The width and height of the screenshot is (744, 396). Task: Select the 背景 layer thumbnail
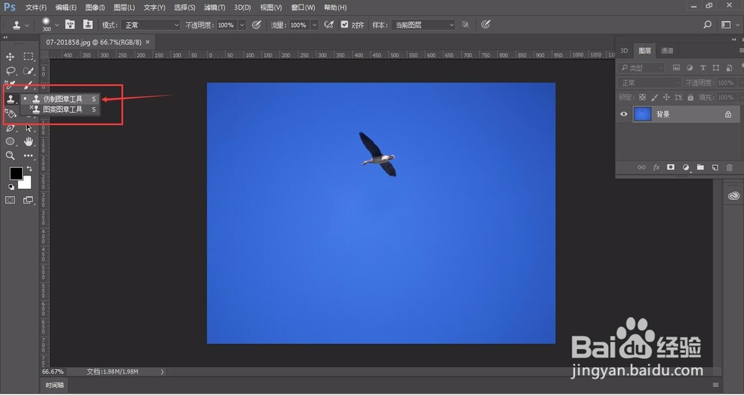tap(643, 114)
